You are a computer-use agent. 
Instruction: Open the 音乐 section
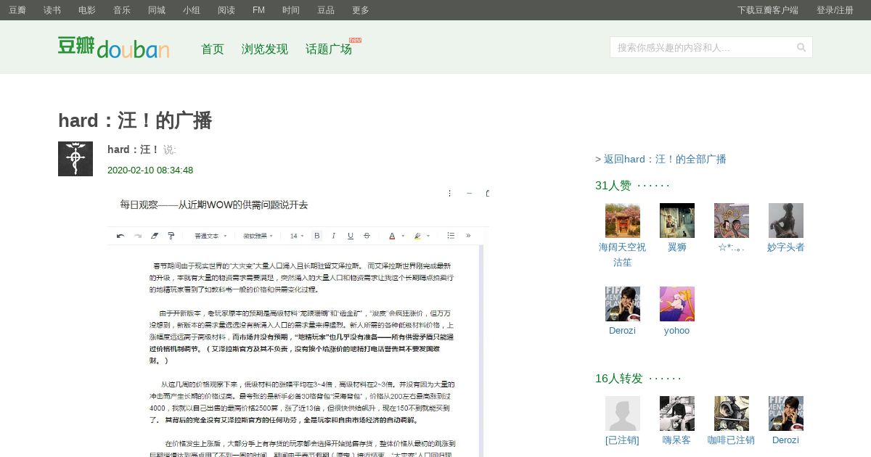coord(122,10)
